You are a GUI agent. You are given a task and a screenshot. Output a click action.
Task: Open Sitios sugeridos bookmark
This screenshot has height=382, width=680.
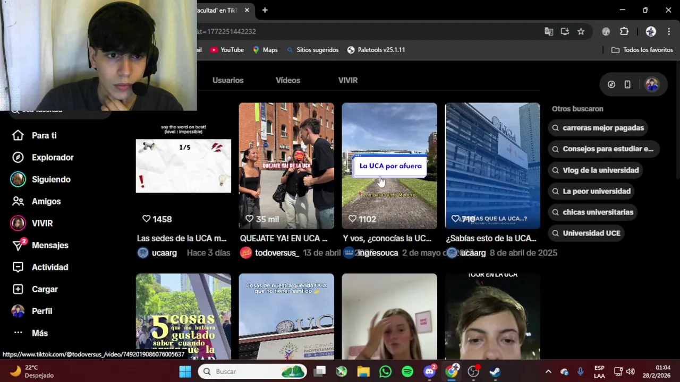(x=312, y=50)
